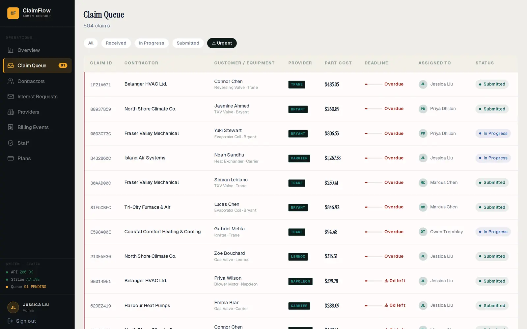
Task: Click the MC avatar on claim 30AAD00C
Action: click(423, 183)
